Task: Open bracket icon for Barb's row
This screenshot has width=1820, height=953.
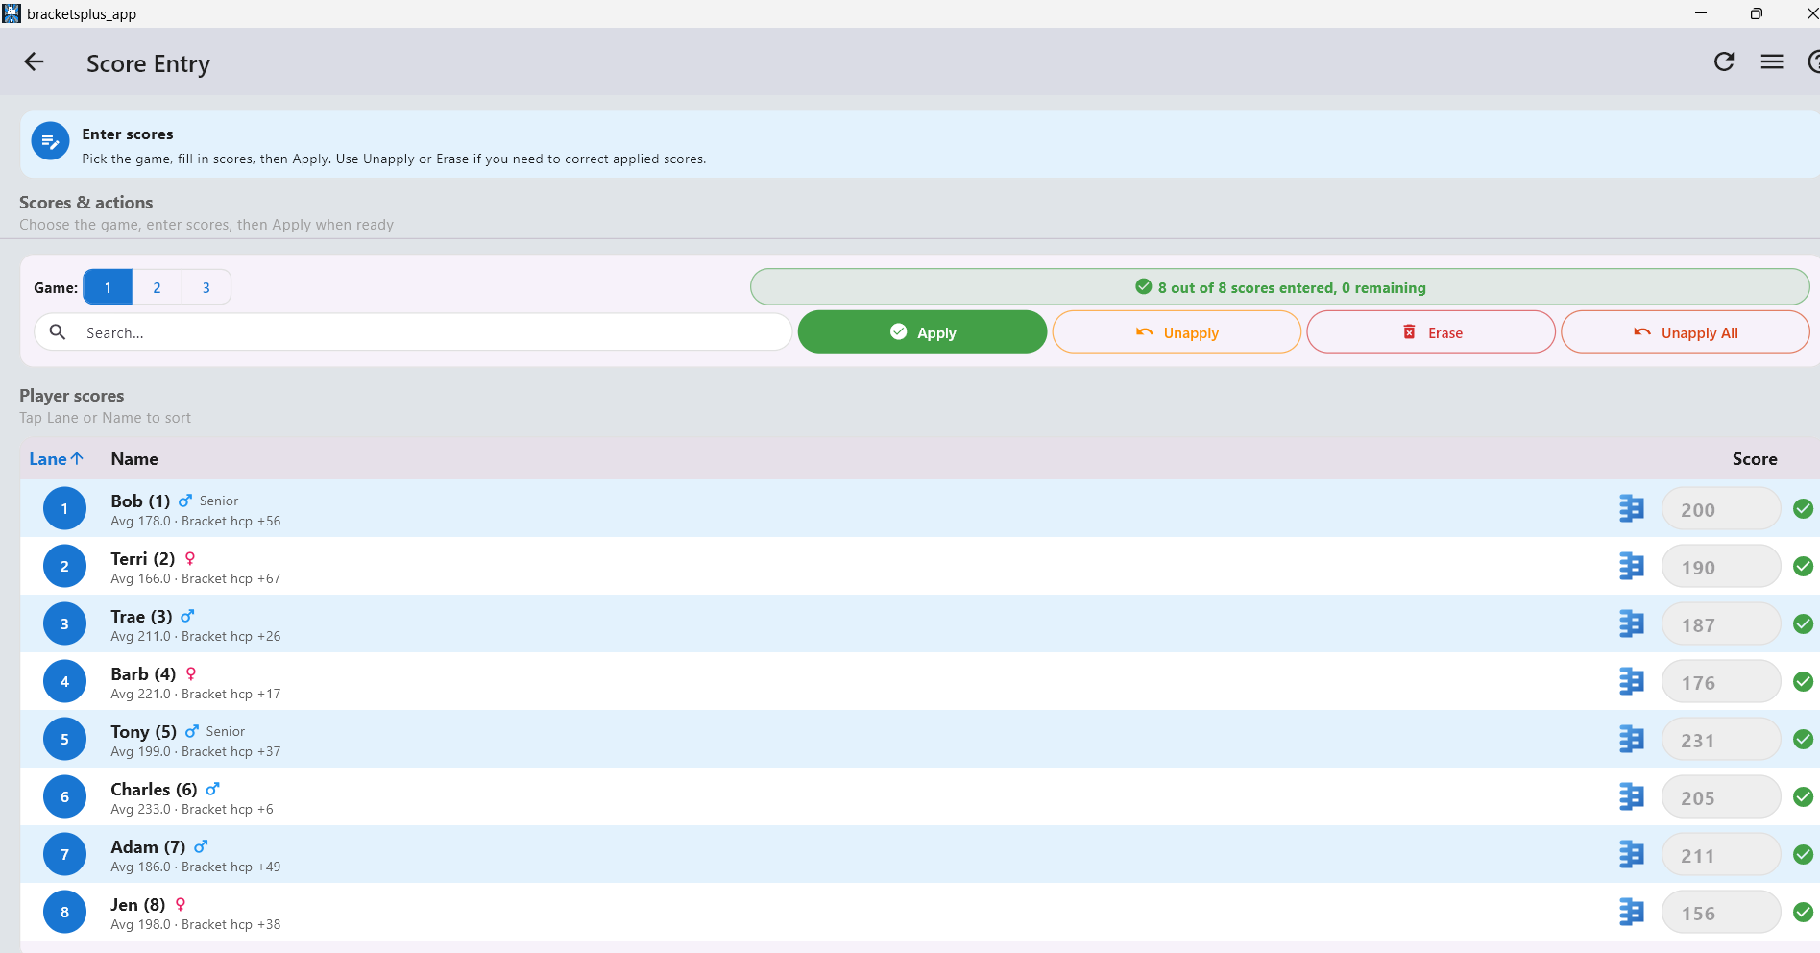Action: [1631, 681]
